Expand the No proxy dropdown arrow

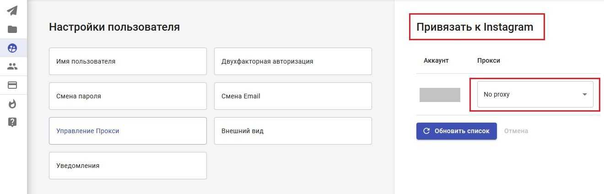pyautogui.click(x=584, y=95)
